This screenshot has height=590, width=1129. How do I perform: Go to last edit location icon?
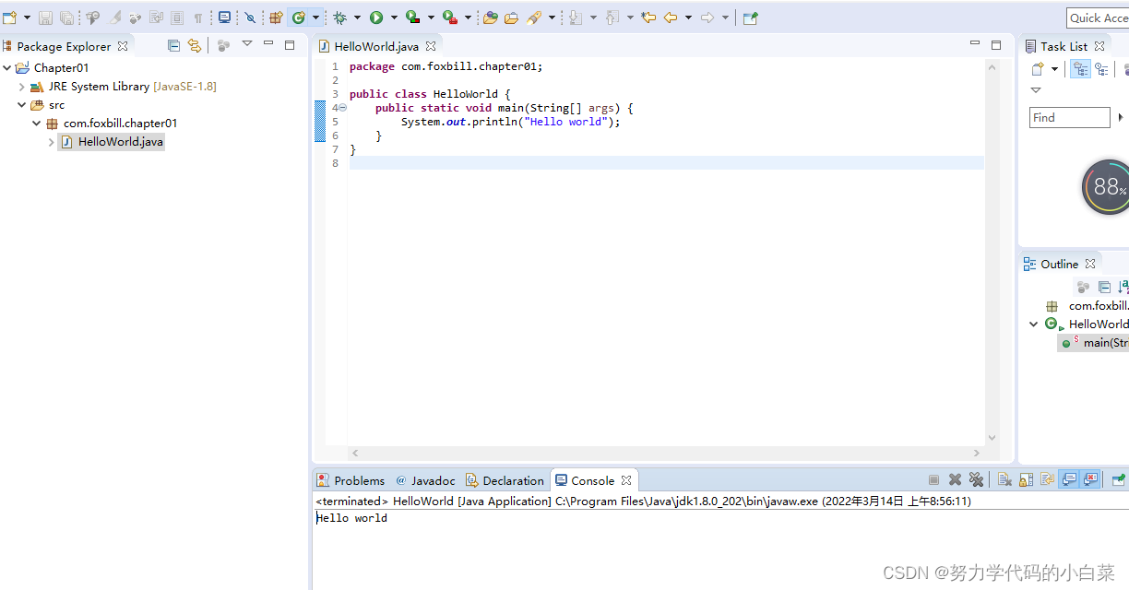coord(648,18)
